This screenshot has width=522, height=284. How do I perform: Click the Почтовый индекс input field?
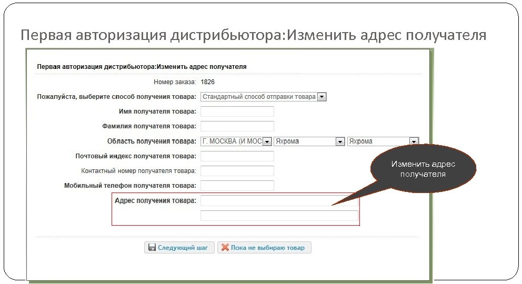[237, 156]
